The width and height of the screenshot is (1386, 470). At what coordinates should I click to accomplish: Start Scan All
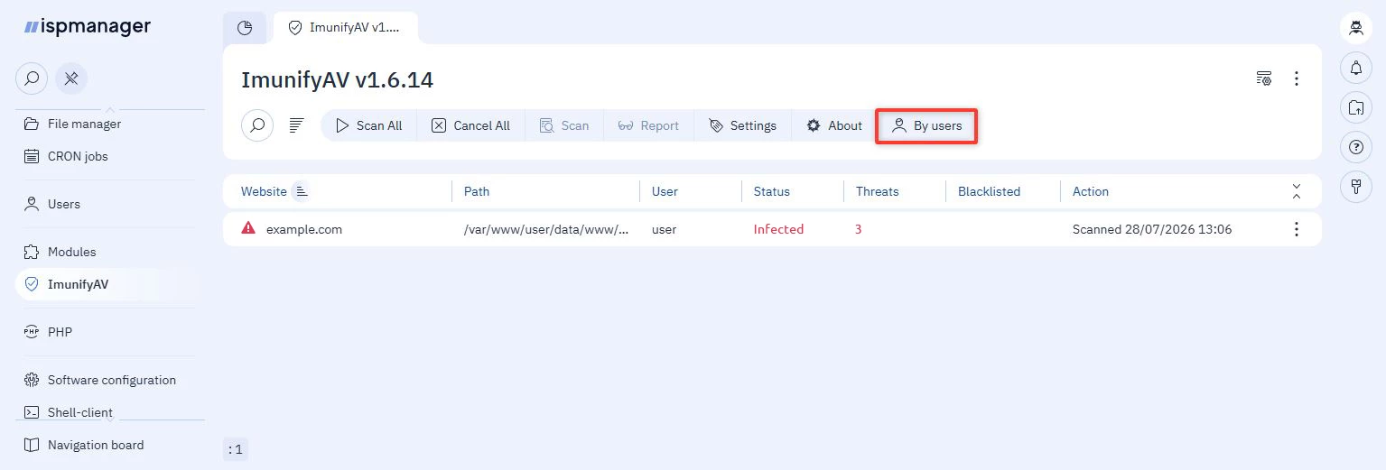(368, 125)
